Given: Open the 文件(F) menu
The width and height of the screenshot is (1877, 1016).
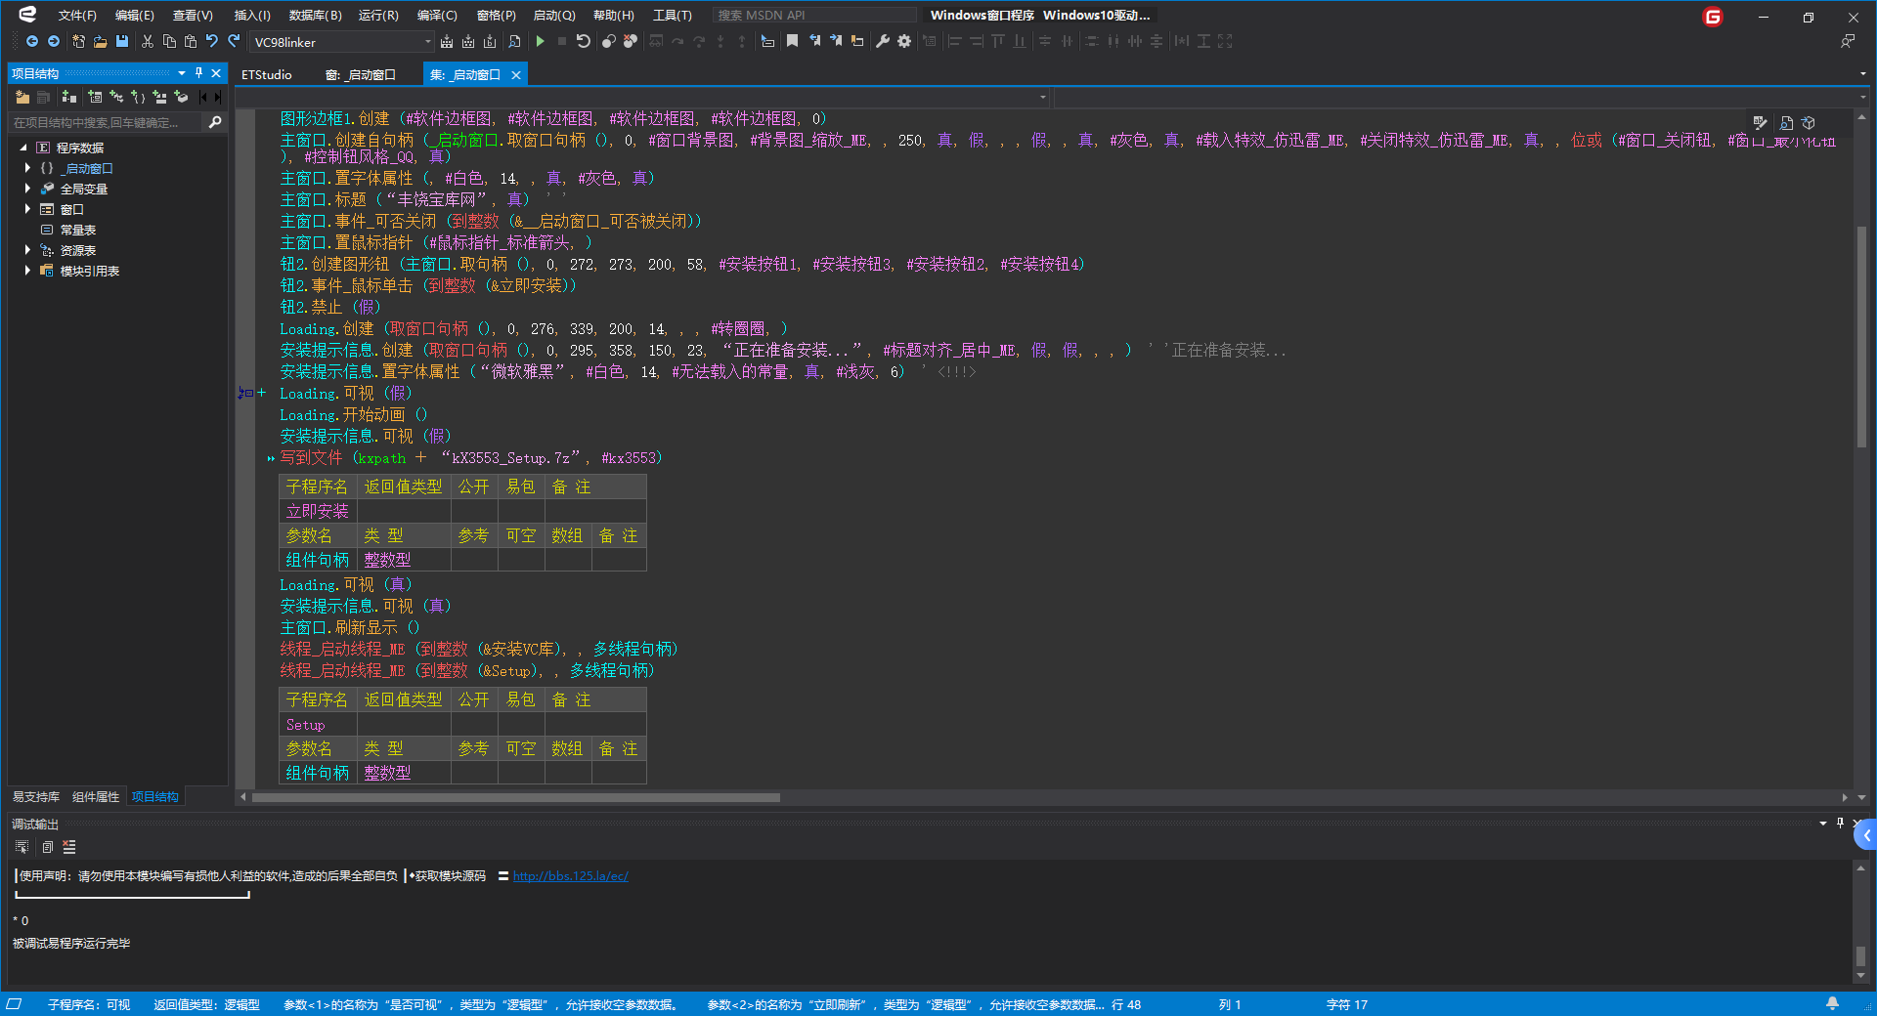Looking at the screenshot, I should 77,16.
